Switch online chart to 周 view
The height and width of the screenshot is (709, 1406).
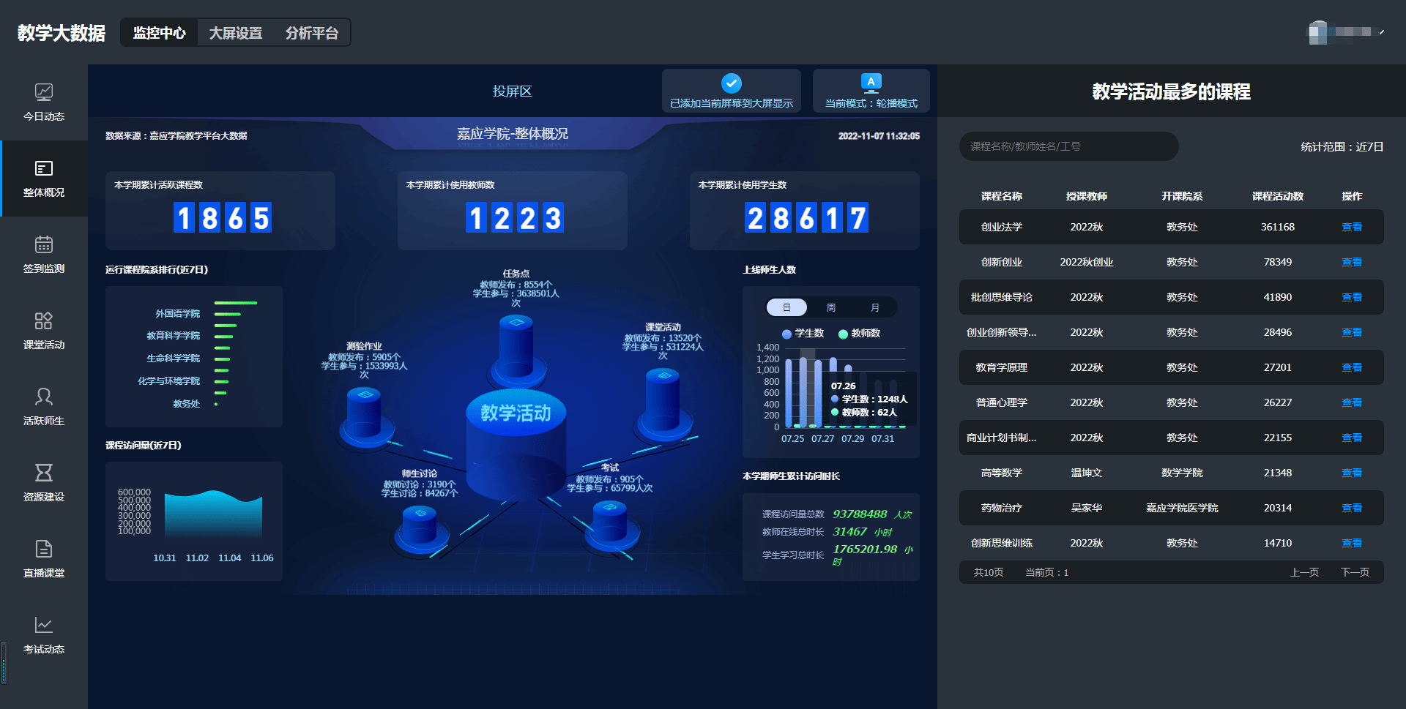pyautogui.click(x=831, y=307)
